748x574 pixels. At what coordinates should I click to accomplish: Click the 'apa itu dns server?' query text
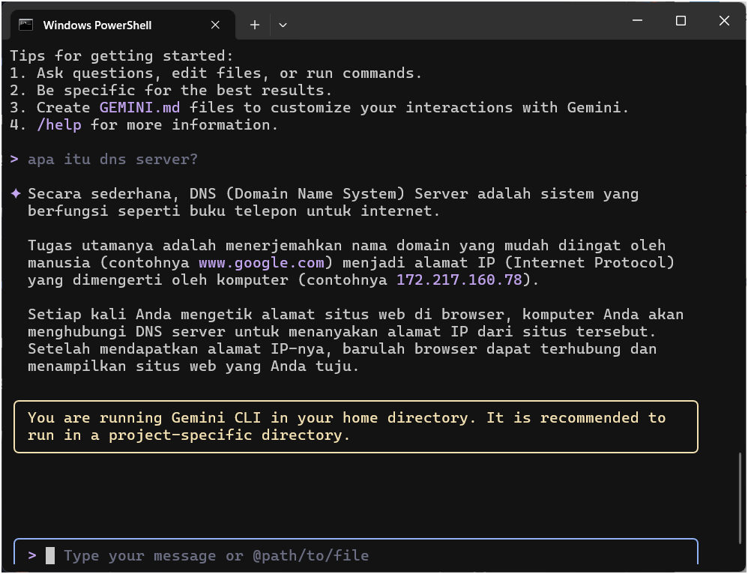[x=112, y=160]
